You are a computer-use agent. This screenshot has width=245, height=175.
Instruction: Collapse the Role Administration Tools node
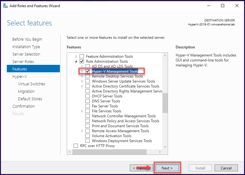(76, 61)
